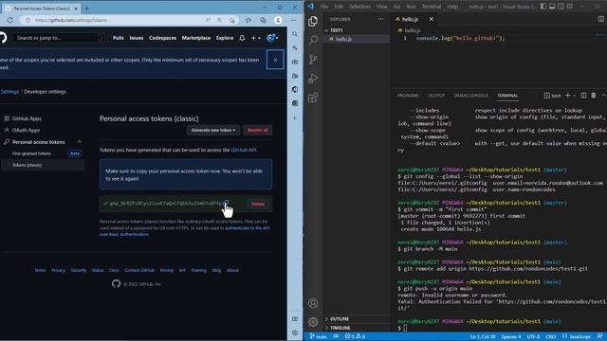The height and width of the screenshot is (341, 607).
Task: Click the Edge sidebar search icon
Action: click(x=295, y=34)
